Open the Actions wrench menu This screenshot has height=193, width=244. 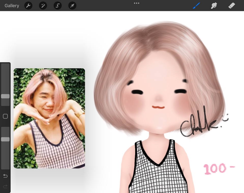point(28,6)
